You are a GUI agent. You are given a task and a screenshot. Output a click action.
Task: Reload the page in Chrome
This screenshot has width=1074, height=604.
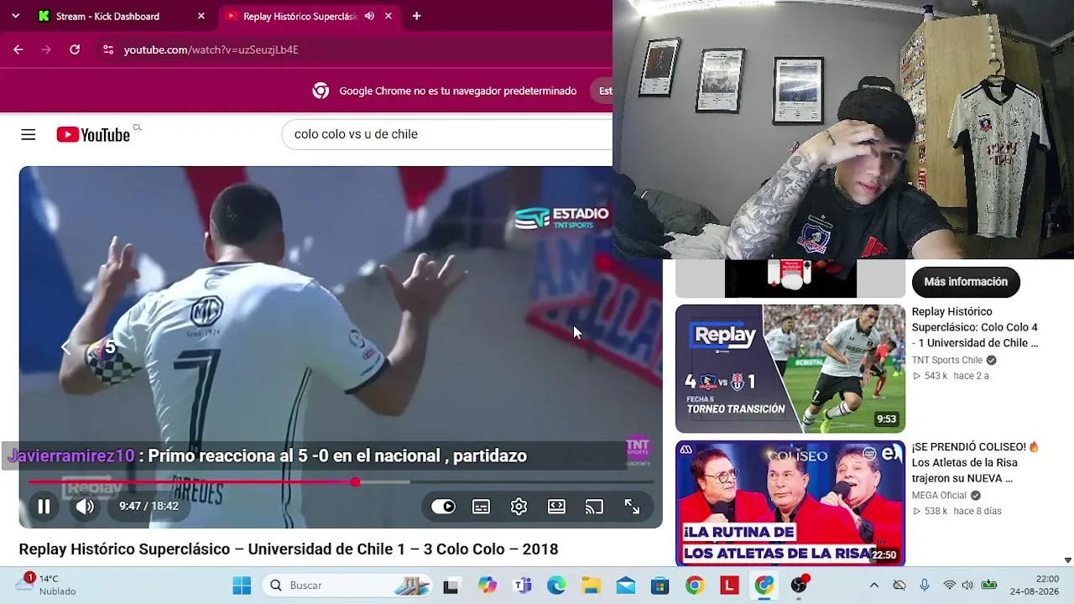click(75, 49)
